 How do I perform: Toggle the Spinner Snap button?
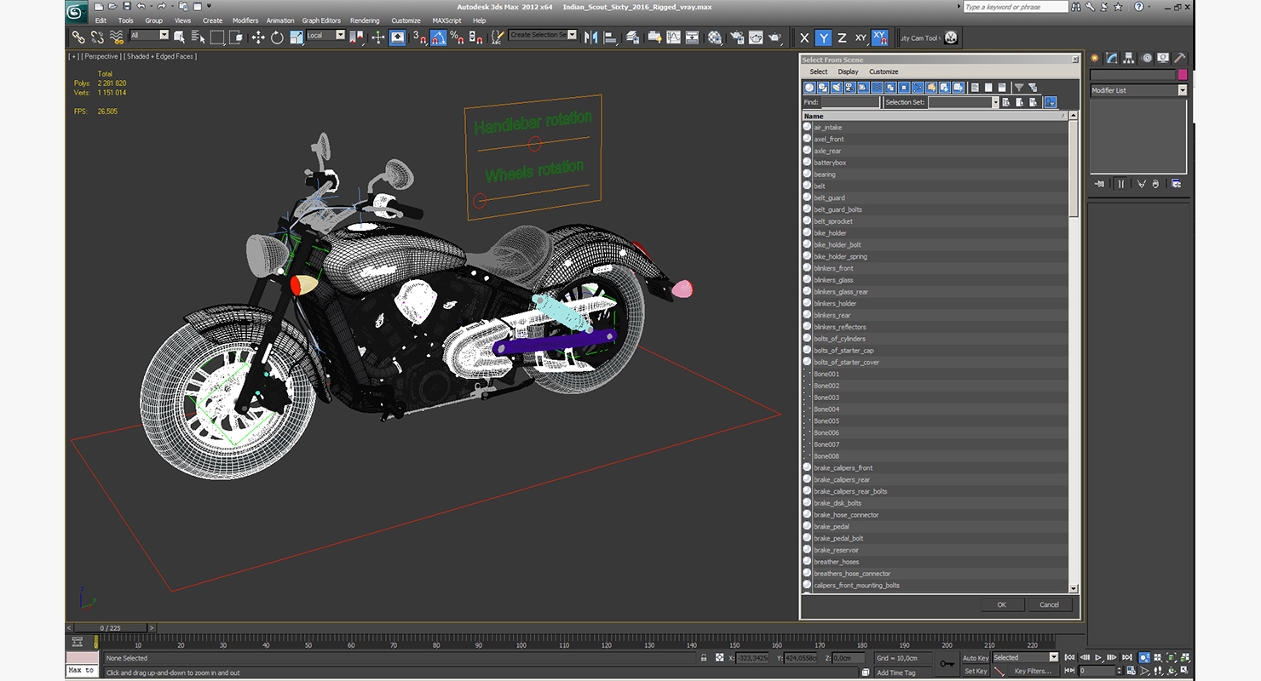(x=475, y=37)
